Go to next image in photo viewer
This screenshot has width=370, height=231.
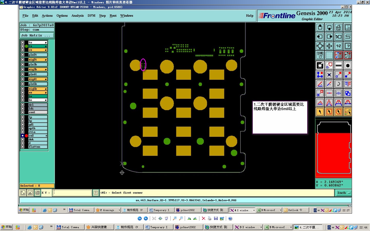[146, 218]
